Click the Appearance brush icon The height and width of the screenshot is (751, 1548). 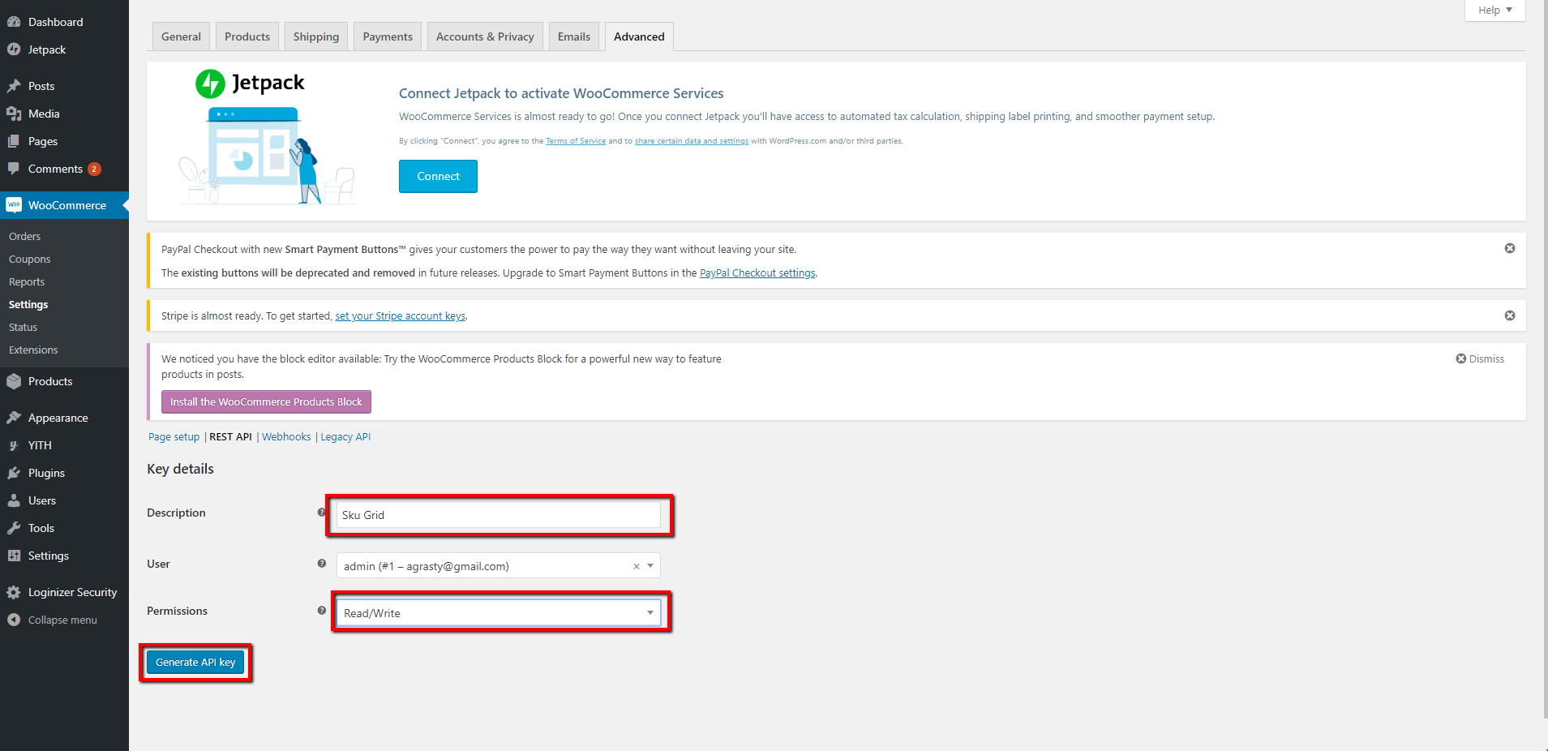(x=14, y=418)
